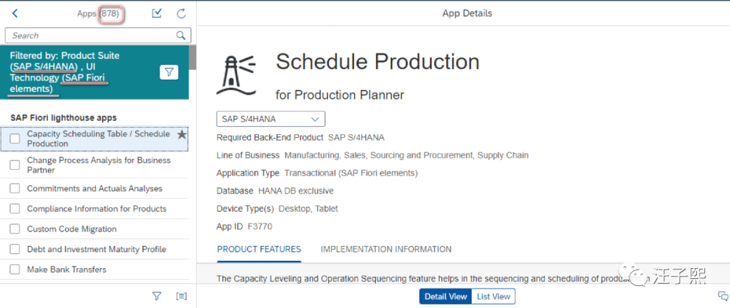Tick the Custom Code Migration checkbox
730x308 pixels.
coord(15,229)
